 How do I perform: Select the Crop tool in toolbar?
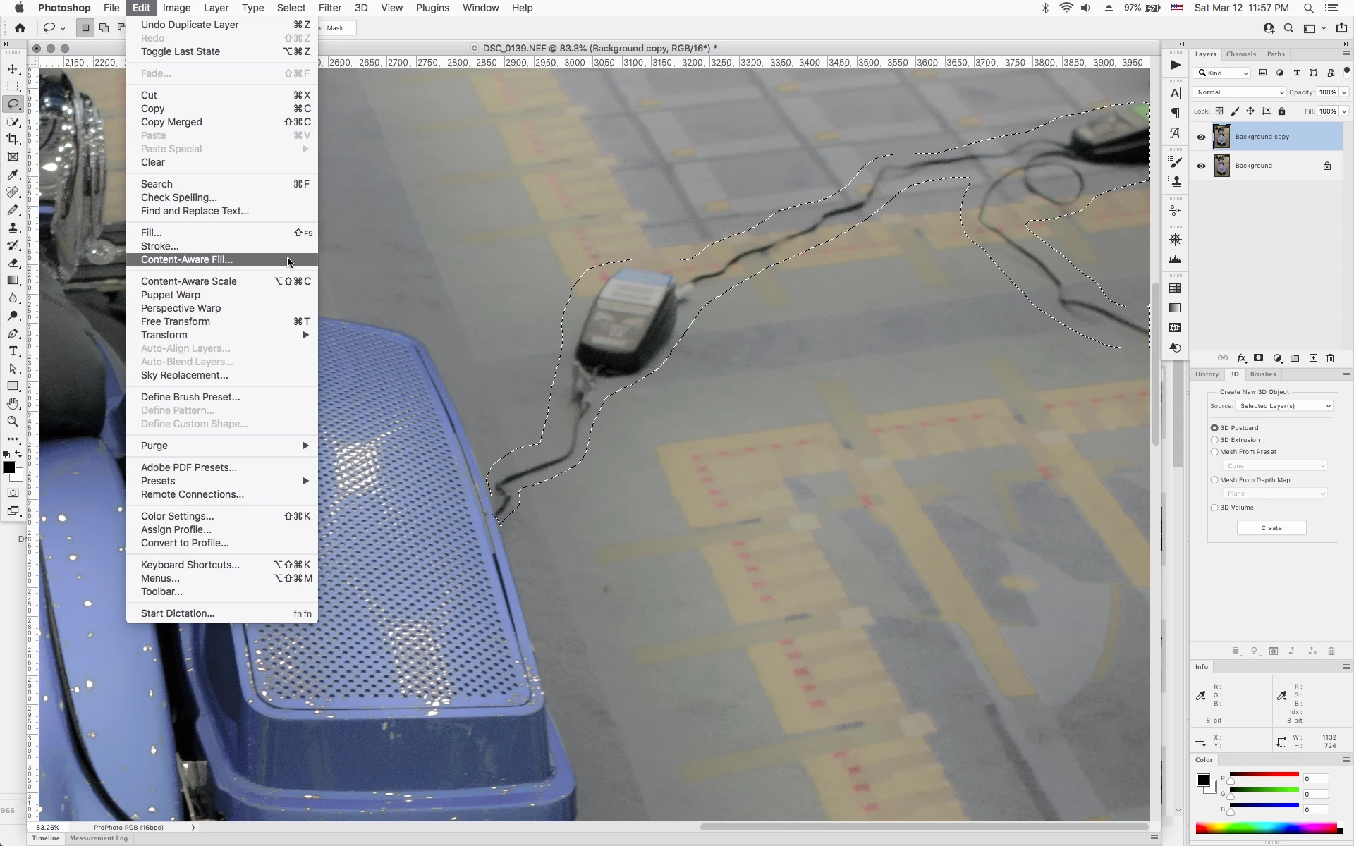pyautogui.click(x=13, y=140)
